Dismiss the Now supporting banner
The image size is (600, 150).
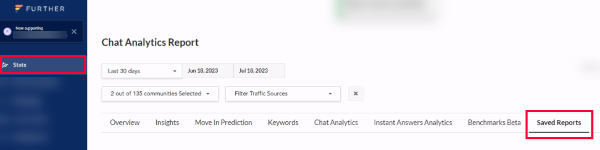(x=74, y=32)
